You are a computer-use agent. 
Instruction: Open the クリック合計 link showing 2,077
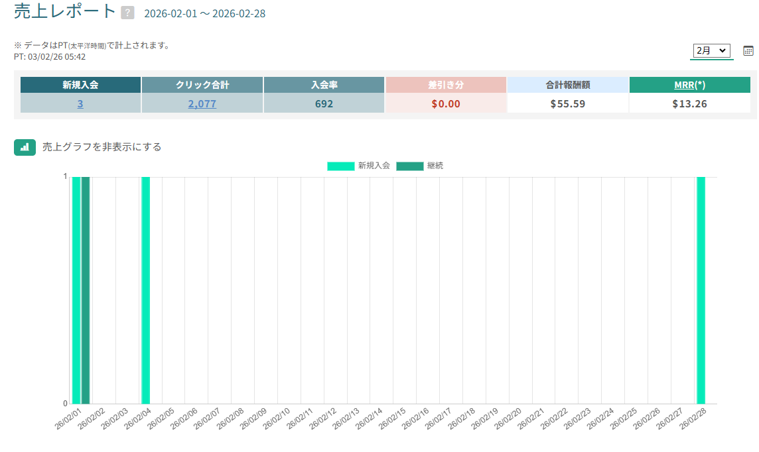(202, 103)
